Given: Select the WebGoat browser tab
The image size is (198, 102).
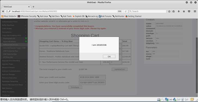Looking at the screenshot, I should pos(16,7).
